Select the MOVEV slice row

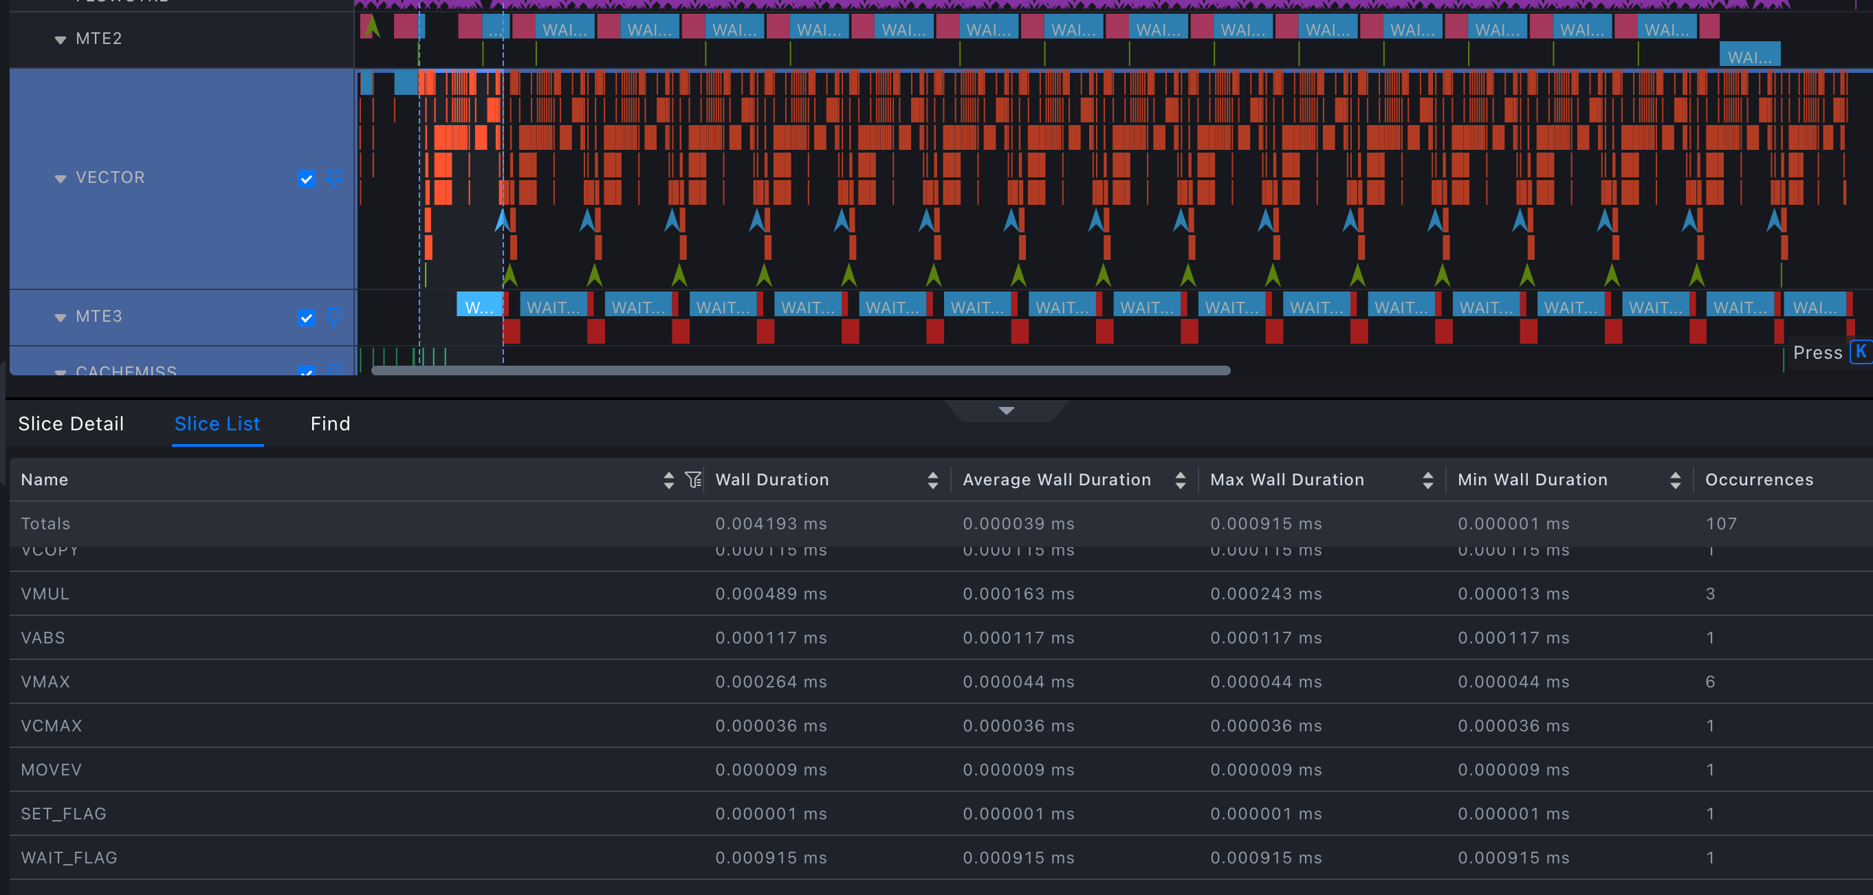941,770
